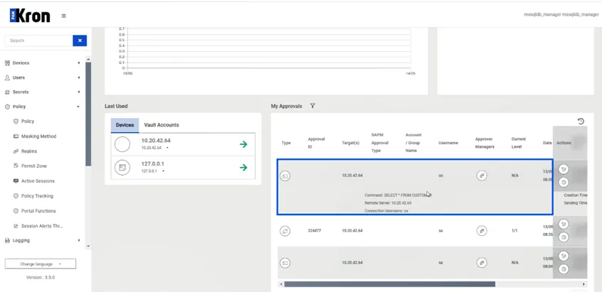The image size is (602, 292).
Task: Open small dropdown caret under 127.0.0.1 device
Action: coord(163,171)
